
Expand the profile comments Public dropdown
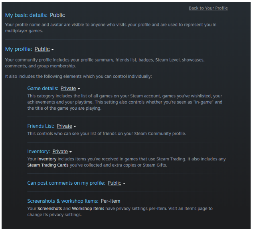pyautogui.click(x=116, y=183)
